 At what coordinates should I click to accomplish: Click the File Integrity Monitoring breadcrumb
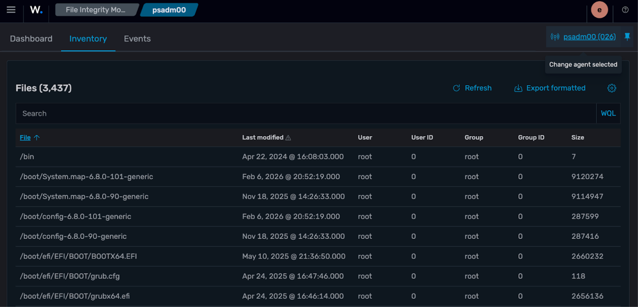tap(96, 10)
